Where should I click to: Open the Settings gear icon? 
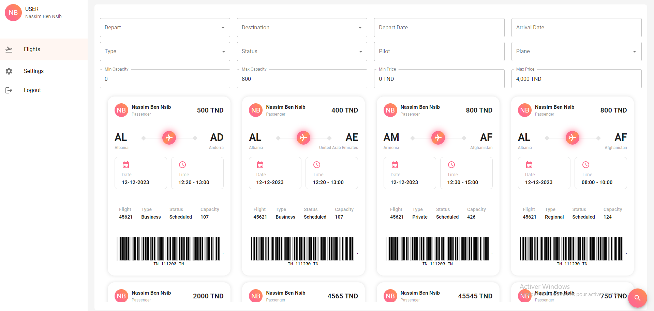(9, 71)
